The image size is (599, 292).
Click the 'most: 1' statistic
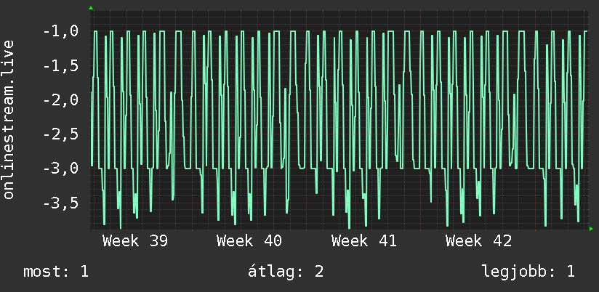point(56,272)
